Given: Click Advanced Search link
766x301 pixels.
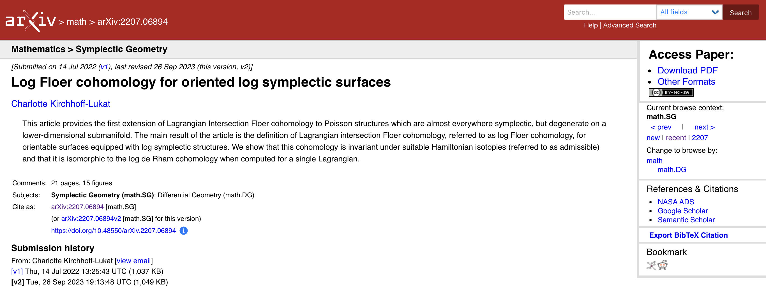Looking at the screenshot, I should (629, 25).
